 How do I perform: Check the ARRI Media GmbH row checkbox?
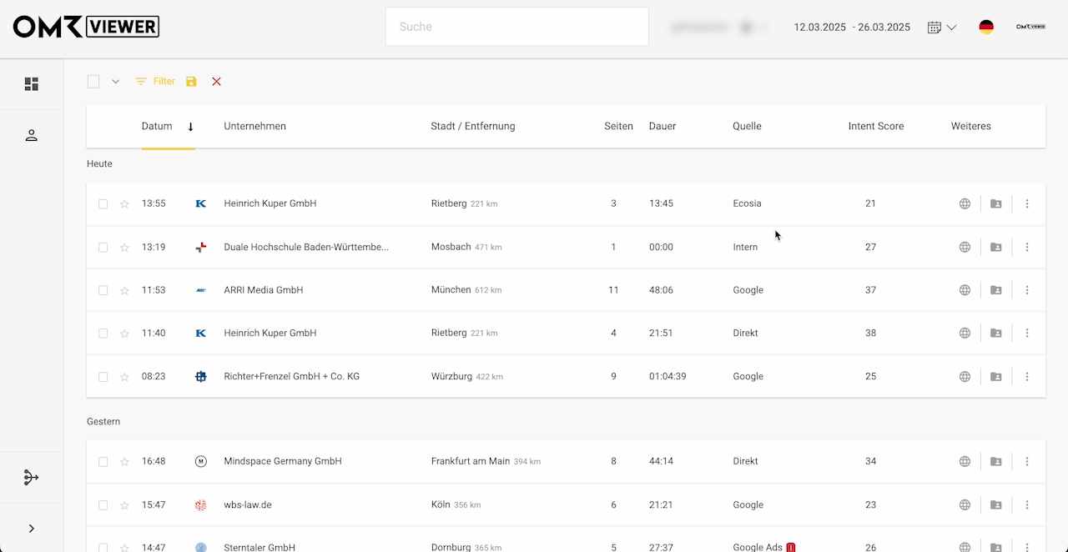(103, 291)
